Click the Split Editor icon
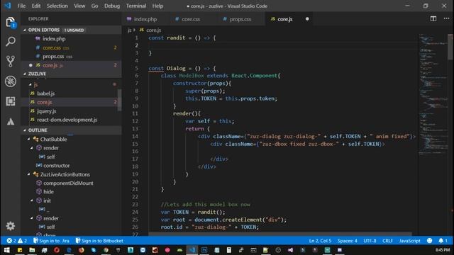The width and height of the screenshot is (454, 255). (x=433, y=19)
